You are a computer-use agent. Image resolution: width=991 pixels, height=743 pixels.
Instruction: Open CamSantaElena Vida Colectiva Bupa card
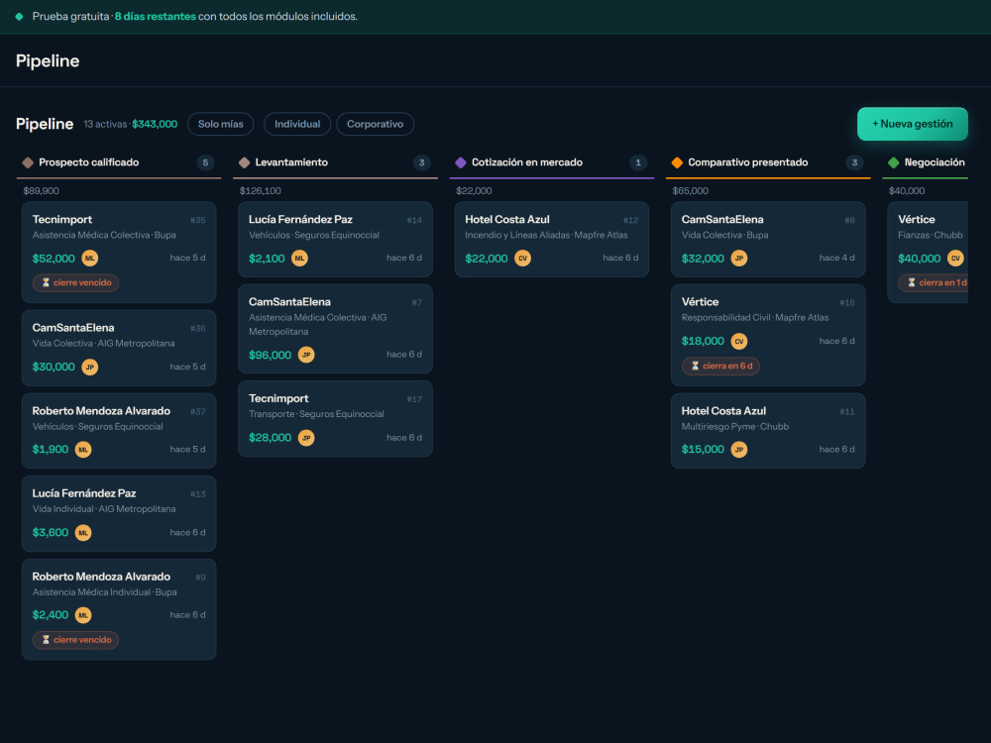click(x=768, y=239)
